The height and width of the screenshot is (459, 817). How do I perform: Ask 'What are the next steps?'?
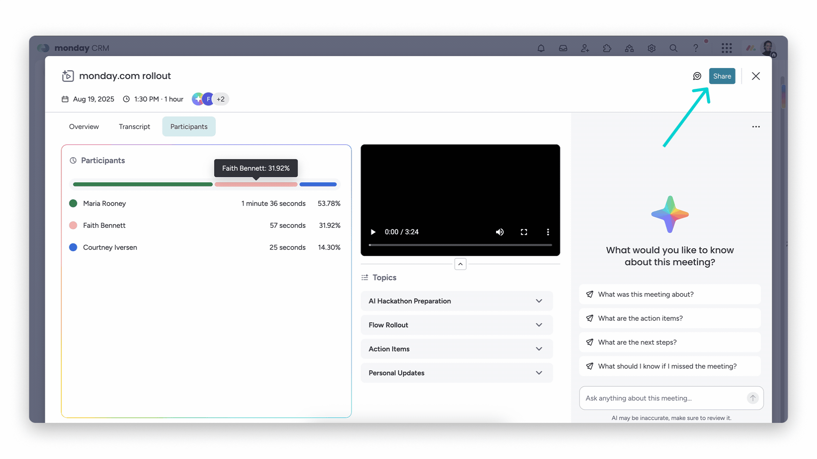tap(670, 343)
